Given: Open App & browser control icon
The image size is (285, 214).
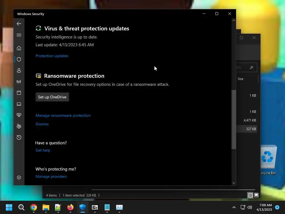Looking at the screenshot, I should (x=19, y=93).
